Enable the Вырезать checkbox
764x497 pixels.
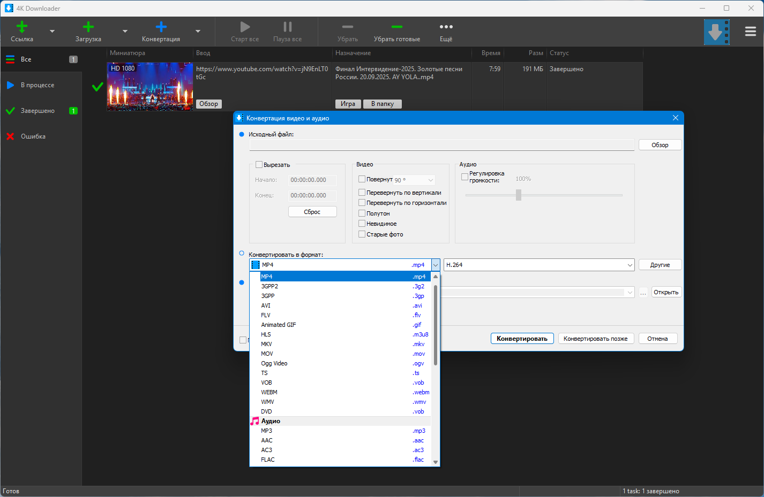259,165
